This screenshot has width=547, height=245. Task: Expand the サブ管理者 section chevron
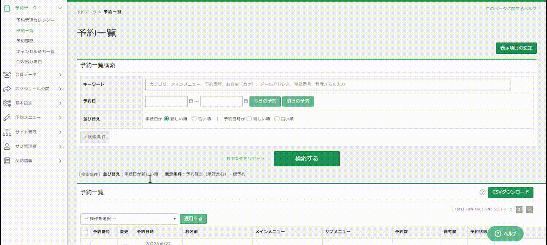(60, 146)
